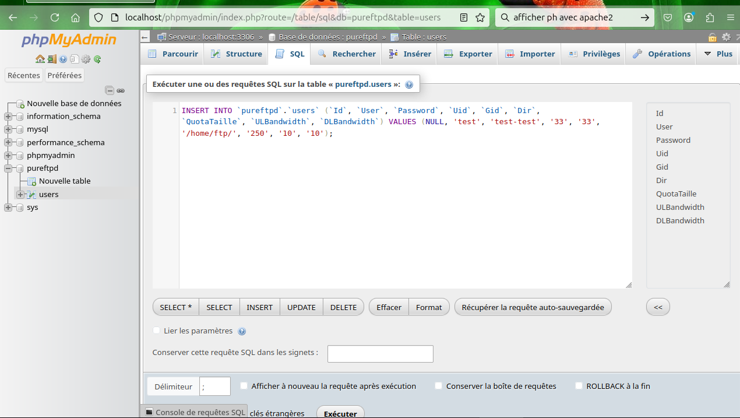The height and width of the screenshot is (418, 740).
Task: Collapse all tree nodes with minus icon
Action: point(110,90)
